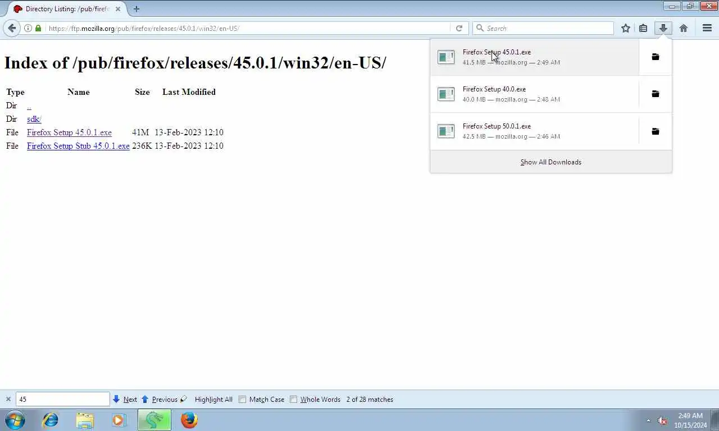Click Firefox icon in taskbar
719x431 pixels.
pyautogui.click(x=189, y=420)
